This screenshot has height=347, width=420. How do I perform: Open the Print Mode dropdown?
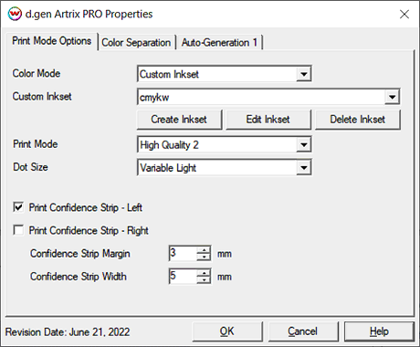click(304, 144)
